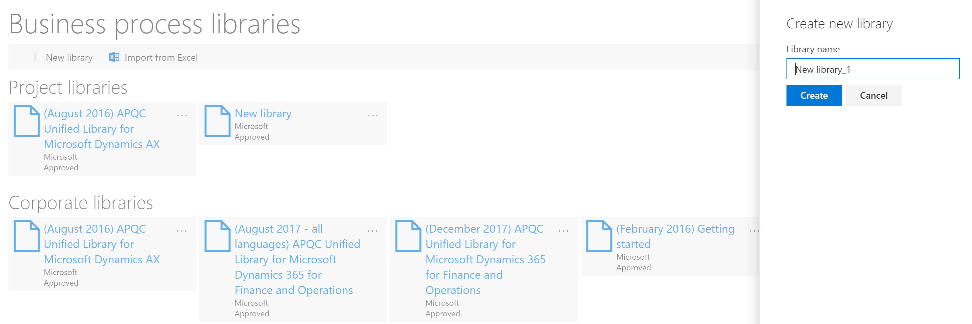Open the ellipsis menu for (December 2017) APQC library
Viewport: 972px width, 324px height.
(x=564, y=231)
